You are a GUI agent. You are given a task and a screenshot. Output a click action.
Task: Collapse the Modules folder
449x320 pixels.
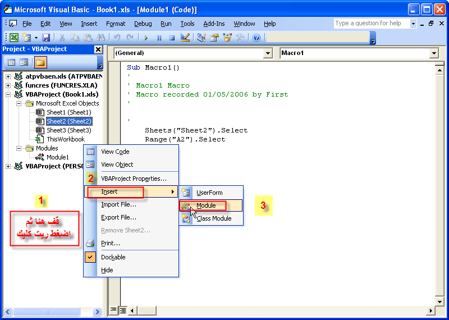pyautogui.click(x=19, y=148)
